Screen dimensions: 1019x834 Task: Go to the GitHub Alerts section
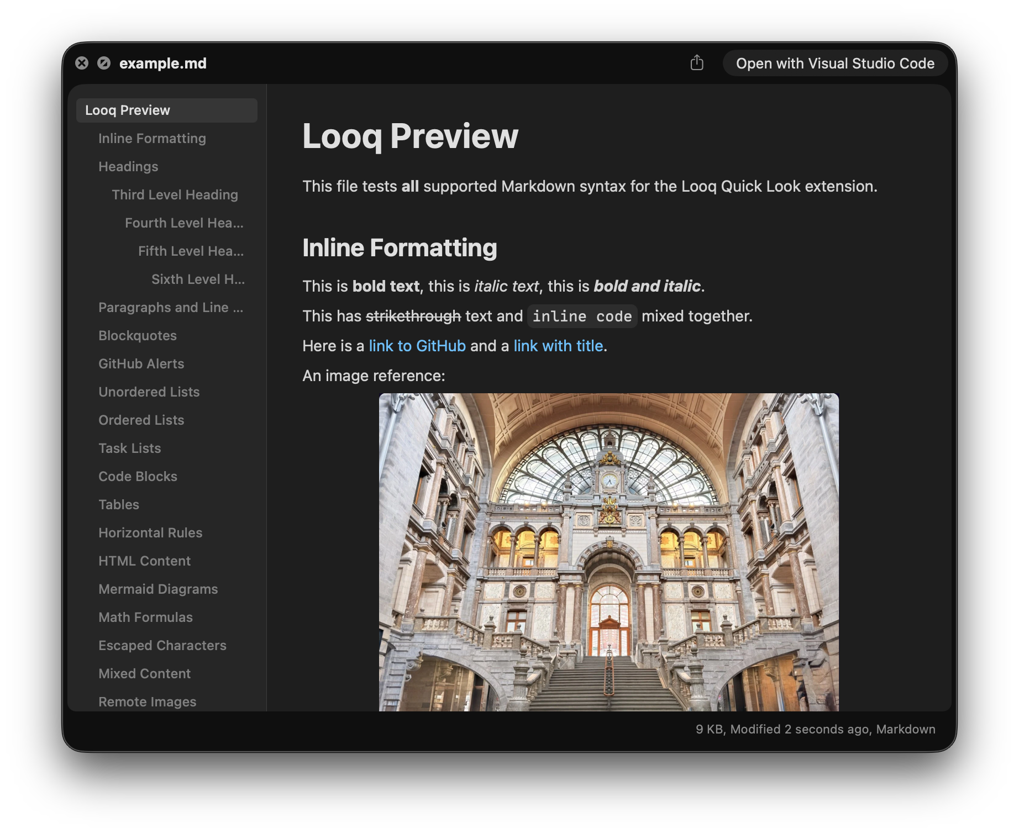point(141,363)
